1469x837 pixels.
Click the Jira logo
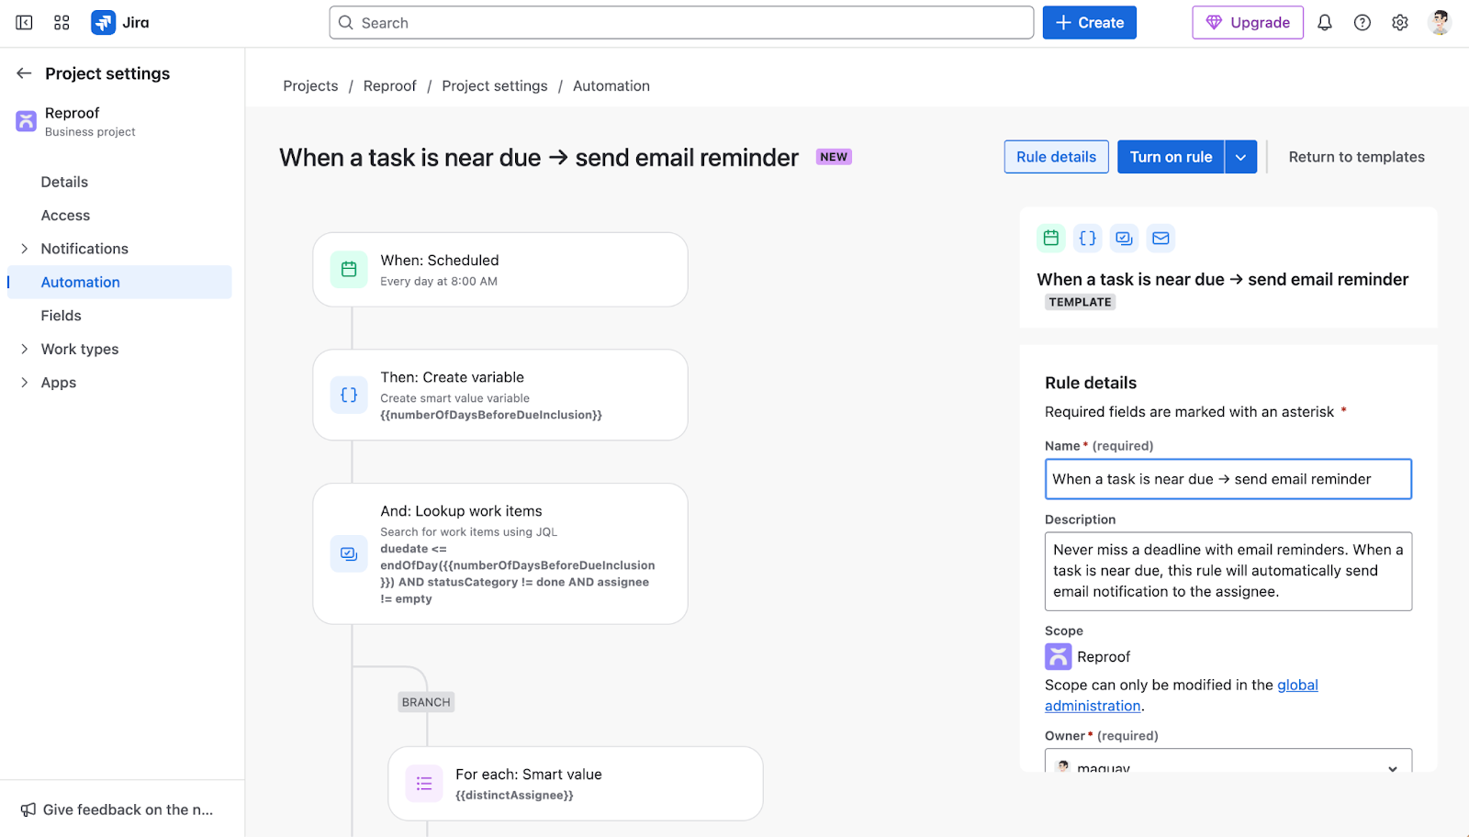click(103, 22)
